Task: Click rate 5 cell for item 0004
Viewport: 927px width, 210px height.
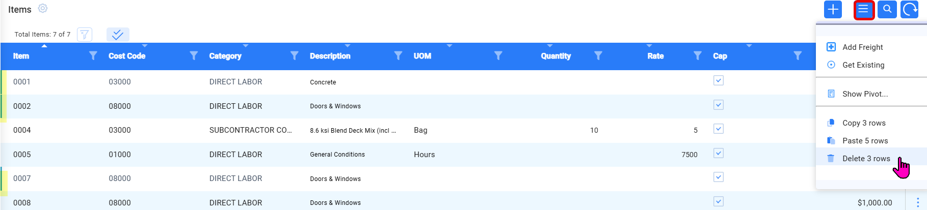Action: [696, 130]
